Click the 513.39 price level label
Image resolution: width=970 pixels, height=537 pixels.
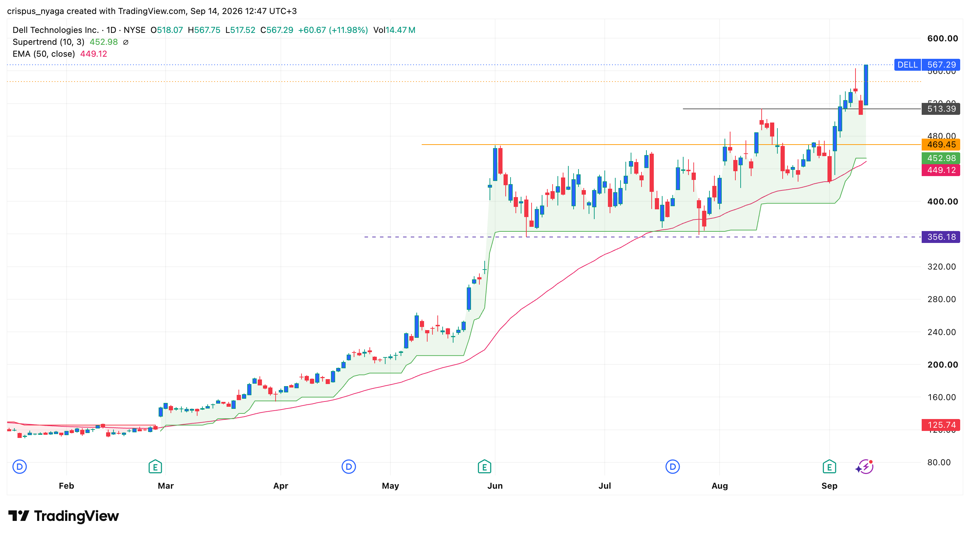(941, 109)
